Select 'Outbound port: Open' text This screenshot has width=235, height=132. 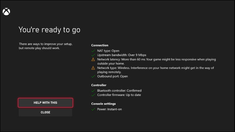coord(112,76)
